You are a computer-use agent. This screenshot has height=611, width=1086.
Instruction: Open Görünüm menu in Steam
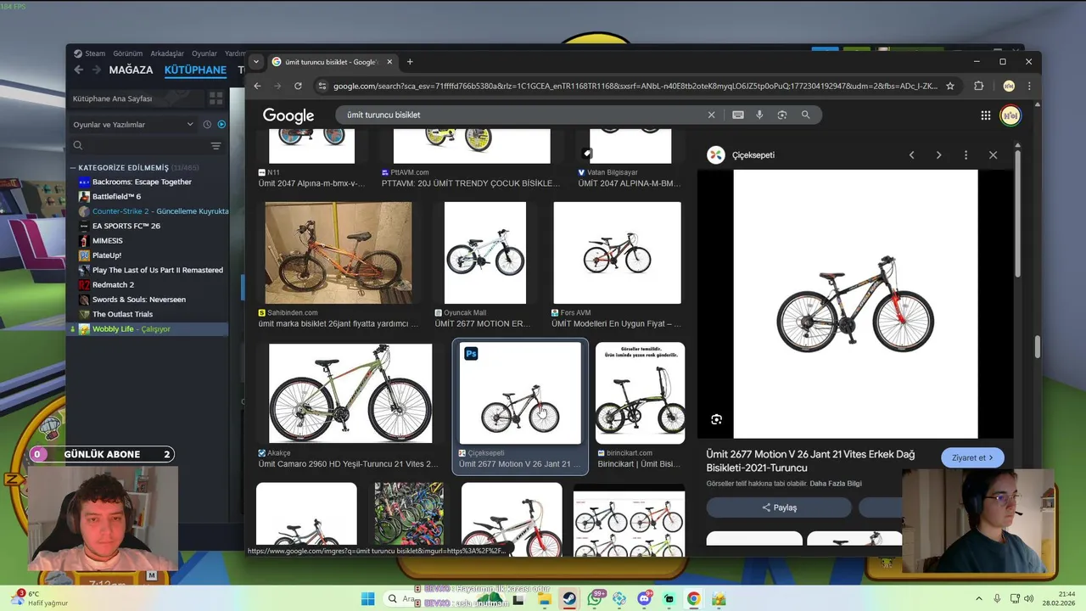tap(128, 53)
